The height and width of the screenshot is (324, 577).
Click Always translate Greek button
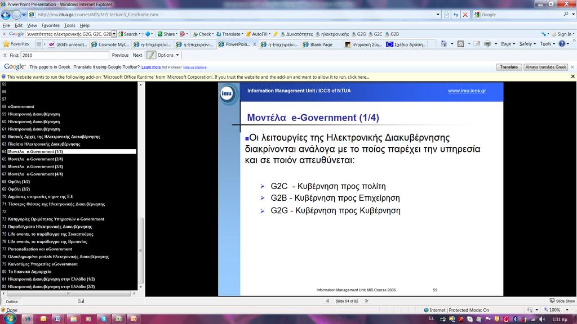point(545,67)
